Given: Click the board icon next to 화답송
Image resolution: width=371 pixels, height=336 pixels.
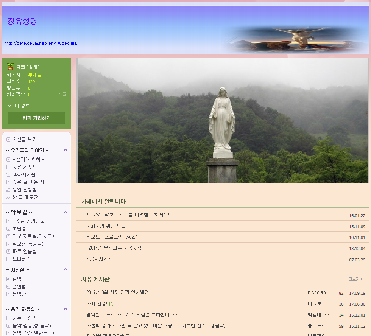Looking at the screenshot, I should 8,229.
